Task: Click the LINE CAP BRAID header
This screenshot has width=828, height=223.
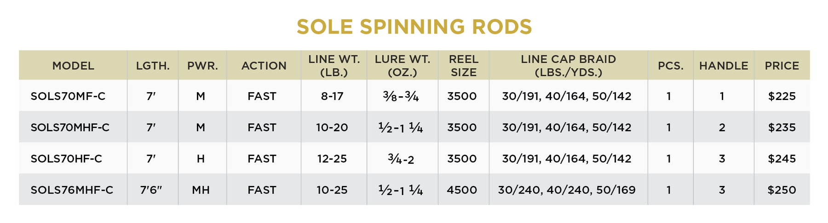Action: point(568,66)
